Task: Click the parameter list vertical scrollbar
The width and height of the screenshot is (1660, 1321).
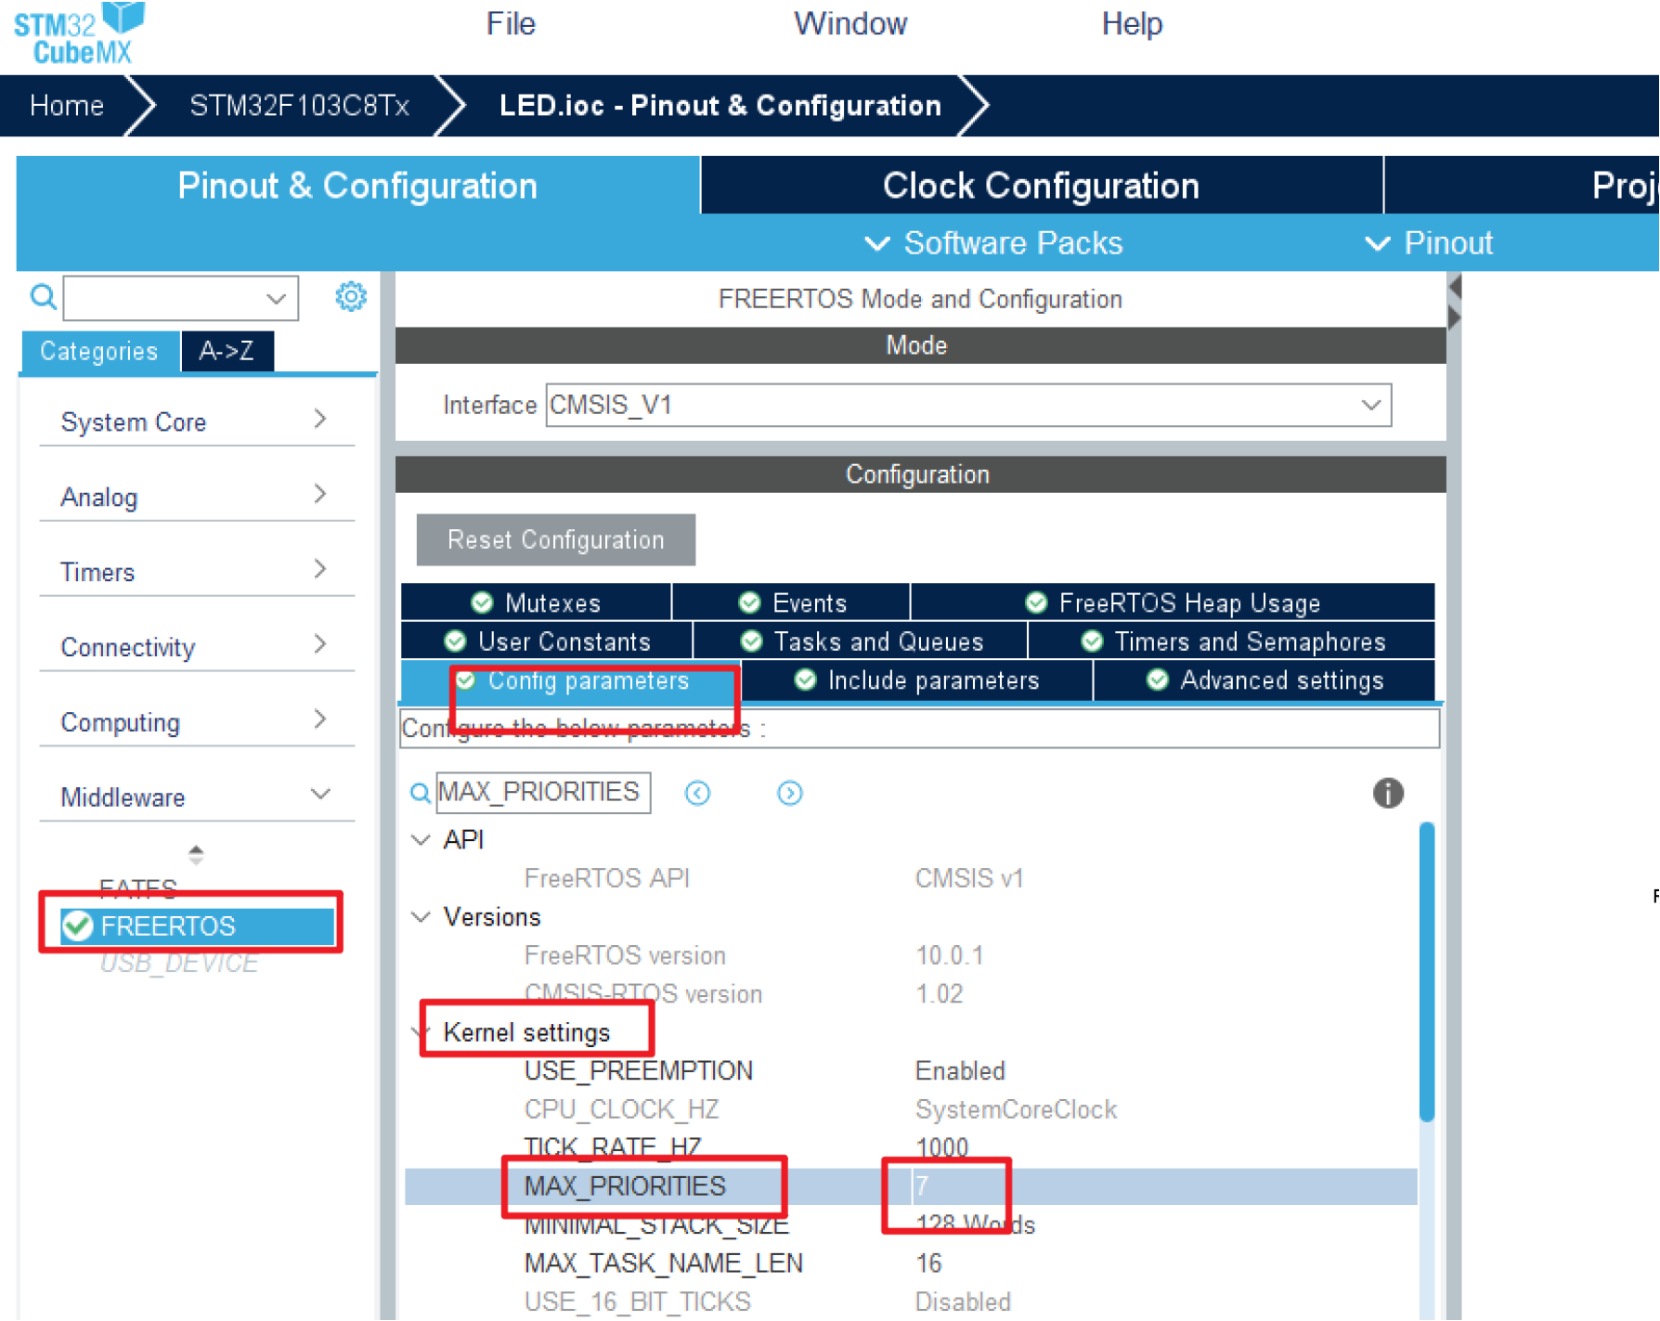Action: pos(1427,971)
